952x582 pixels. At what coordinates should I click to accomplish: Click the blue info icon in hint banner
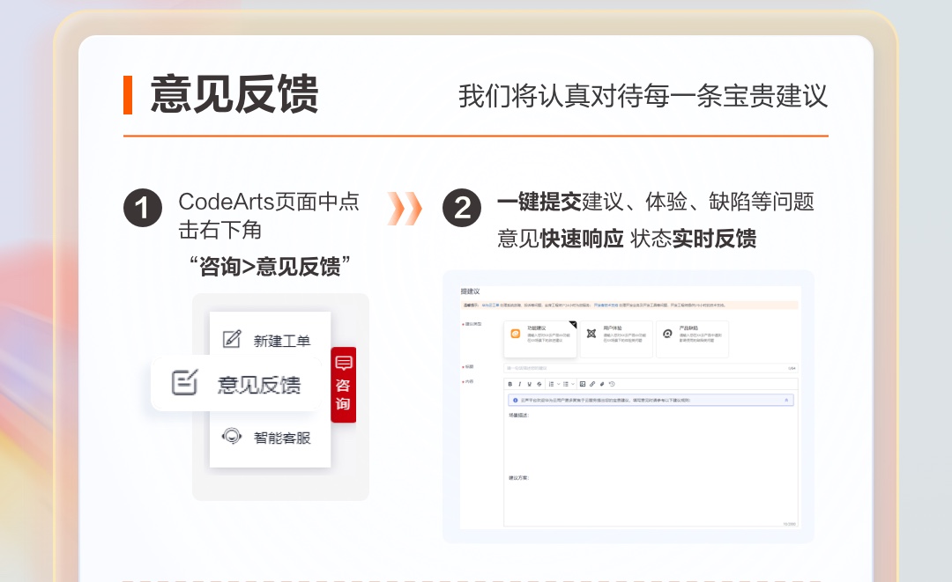click(x=516, y=400)
